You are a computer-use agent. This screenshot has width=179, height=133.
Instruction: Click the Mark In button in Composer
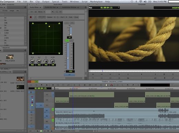[128, 74]
